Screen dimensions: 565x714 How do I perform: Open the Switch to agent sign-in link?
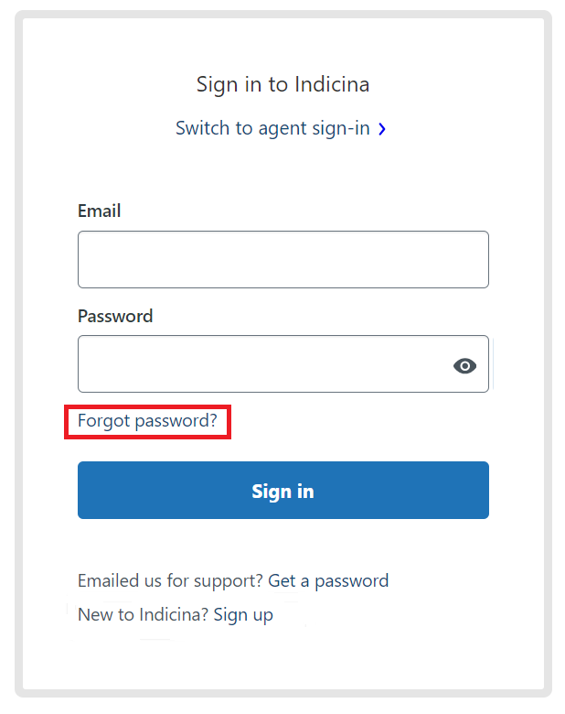(x=272, y=128)
